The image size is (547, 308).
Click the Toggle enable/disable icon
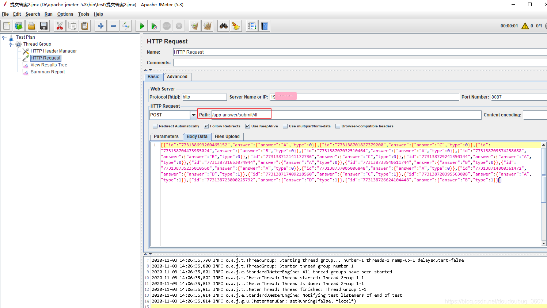[x=126, y=26]
